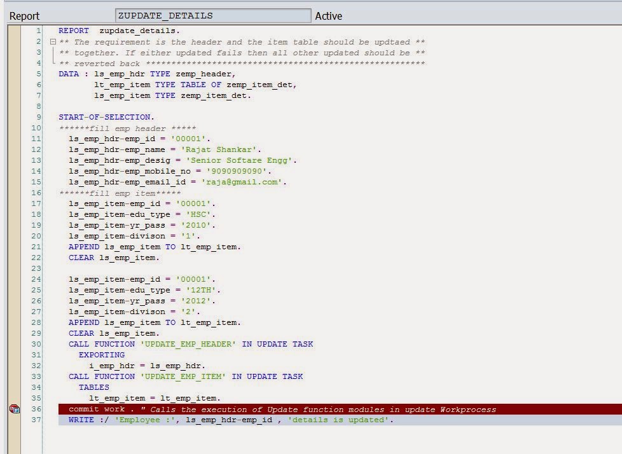Click the breakpoint icon on line 36

click(x=14, y=409)
